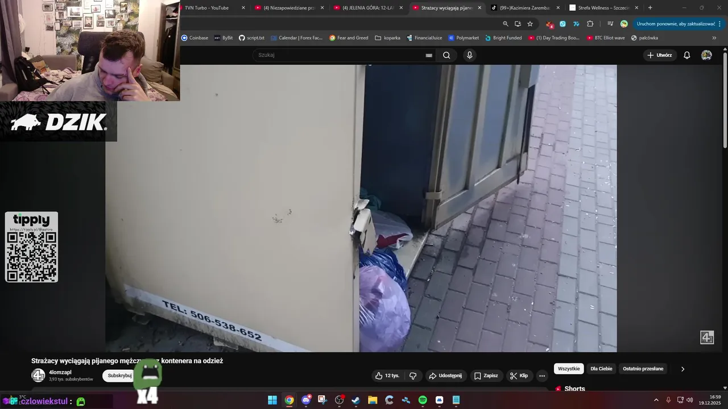Open Spotify from the taskbar
Viewport: 728px width, 409px height.
click(423, 400)
